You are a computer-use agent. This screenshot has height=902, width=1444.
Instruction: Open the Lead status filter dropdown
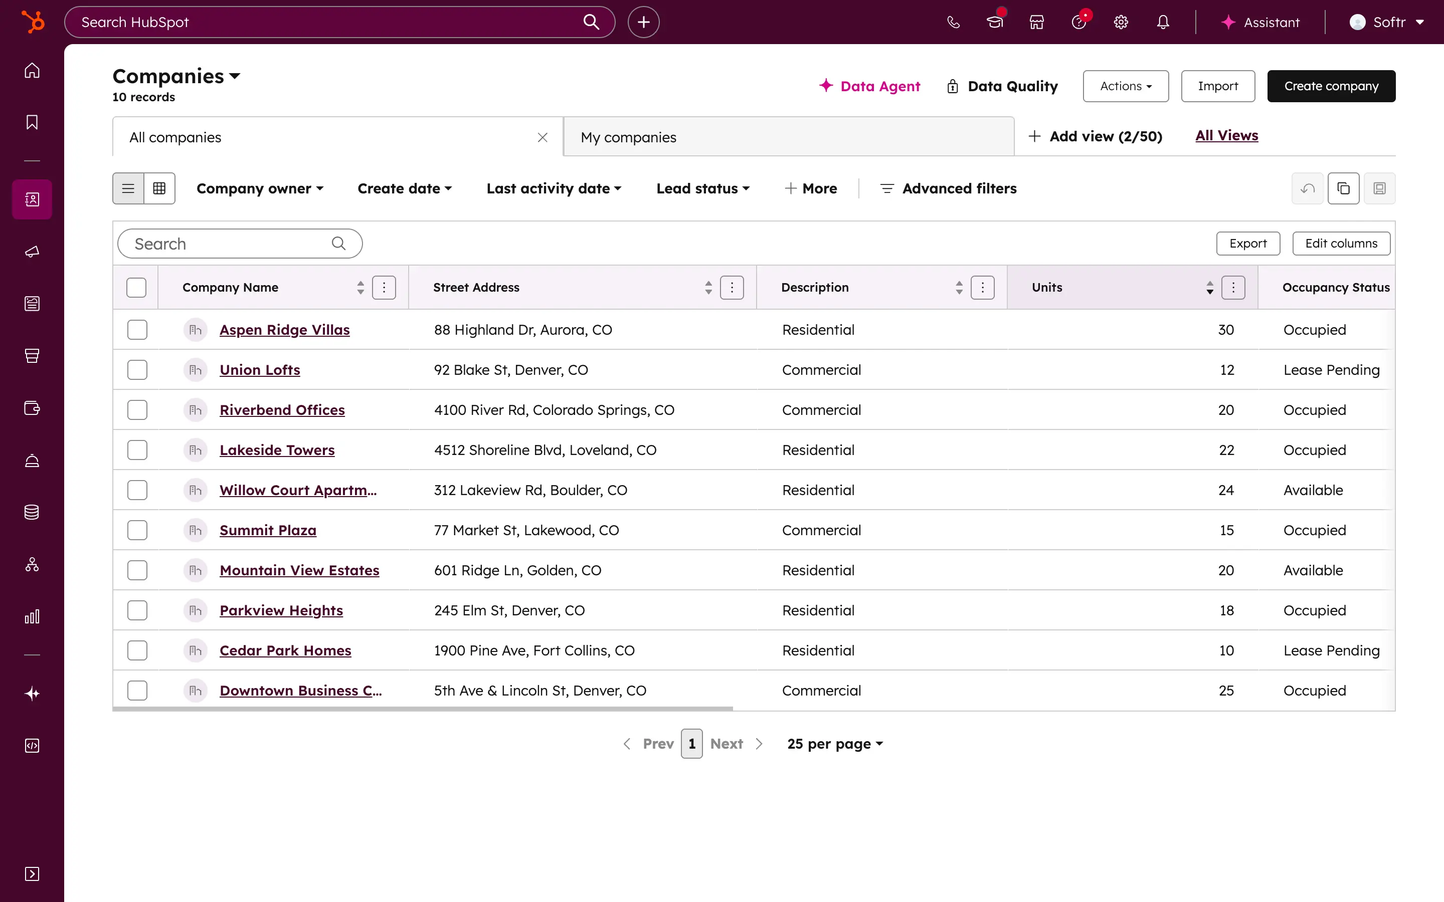coord(702,188)
